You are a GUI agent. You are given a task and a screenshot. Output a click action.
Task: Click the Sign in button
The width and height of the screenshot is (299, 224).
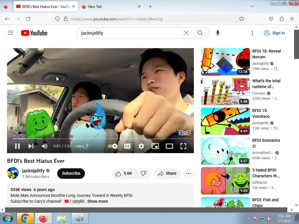[x=274, y=33]
